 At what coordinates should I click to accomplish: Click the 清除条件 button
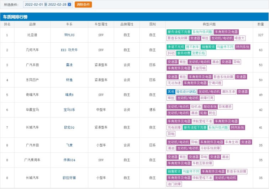tap(83, 5)
